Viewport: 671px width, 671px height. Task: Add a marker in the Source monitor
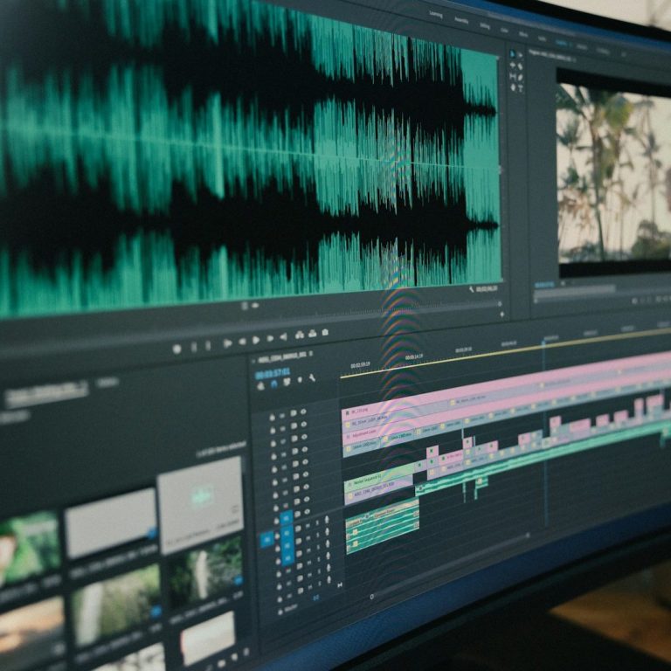[x=176, y=349]
